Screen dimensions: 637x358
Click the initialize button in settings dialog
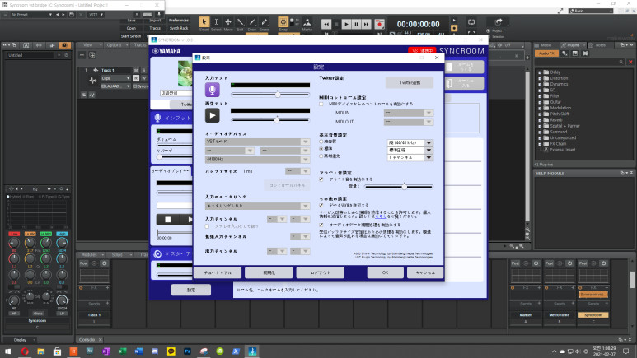[x=269, y=272]
